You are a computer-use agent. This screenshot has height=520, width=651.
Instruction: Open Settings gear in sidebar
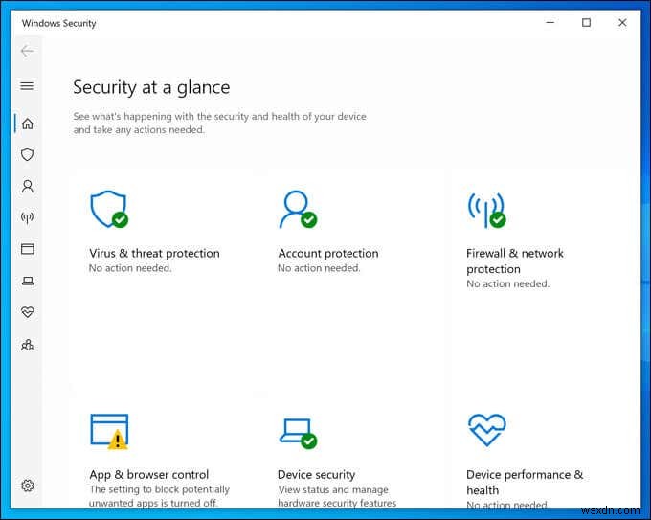click(x=27, y=486)
